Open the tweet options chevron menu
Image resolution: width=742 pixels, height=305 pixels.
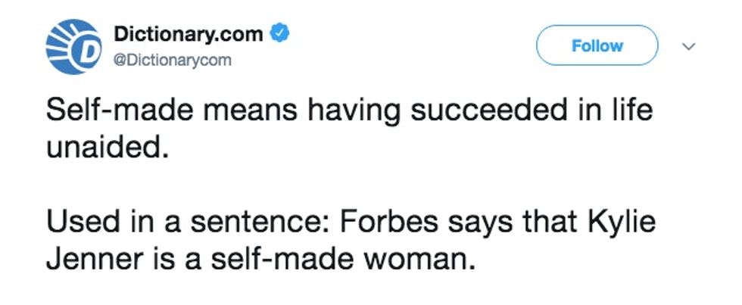tap(689, 47)
